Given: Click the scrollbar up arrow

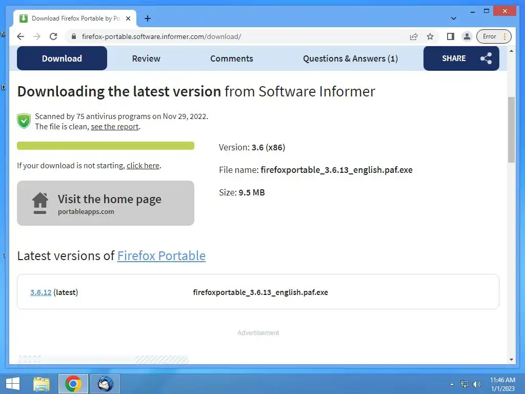Looking at the screenshot, I should point(511,51).
